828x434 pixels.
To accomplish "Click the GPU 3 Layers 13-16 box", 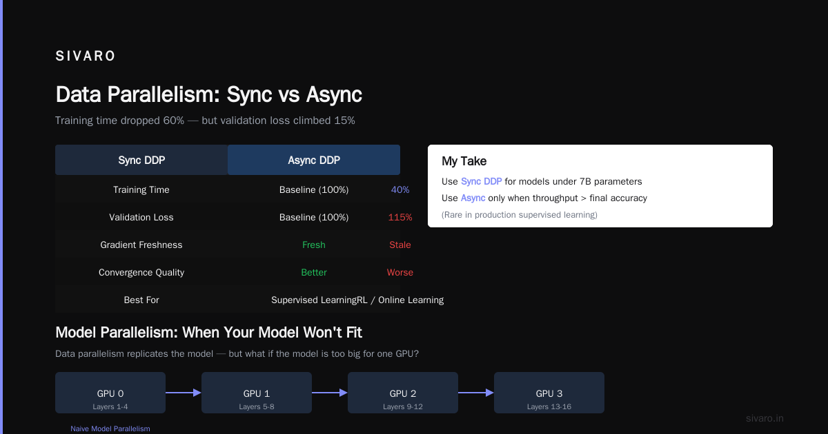I will 549,393.
